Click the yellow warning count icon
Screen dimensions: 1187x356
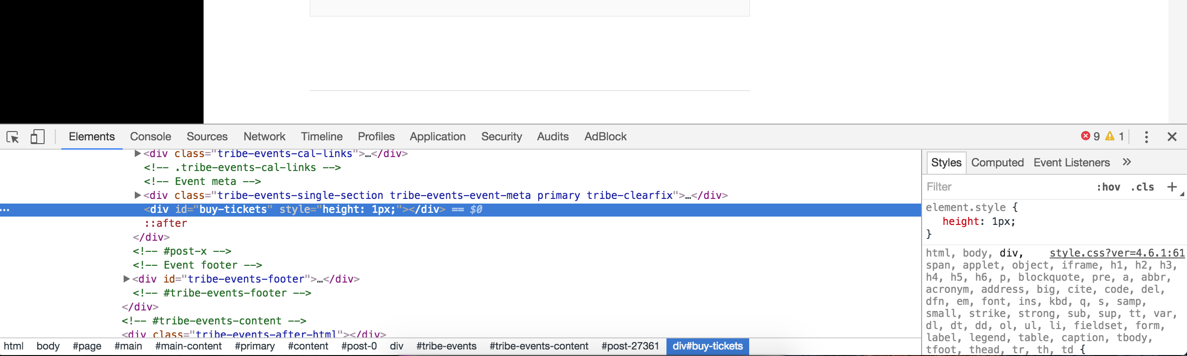[x=1110, y=136]
